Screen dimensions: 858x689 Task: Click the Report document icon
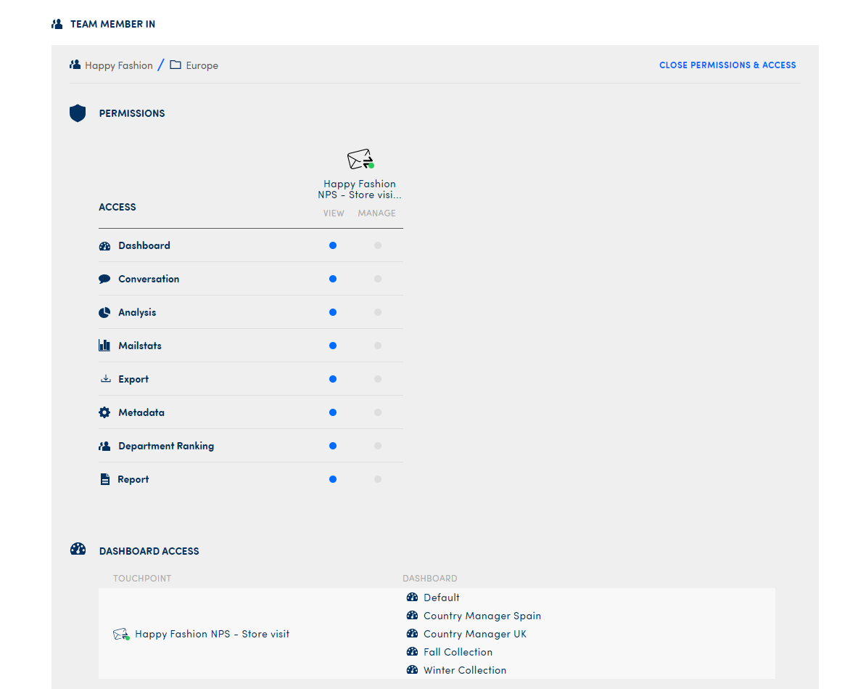(104, 480)
